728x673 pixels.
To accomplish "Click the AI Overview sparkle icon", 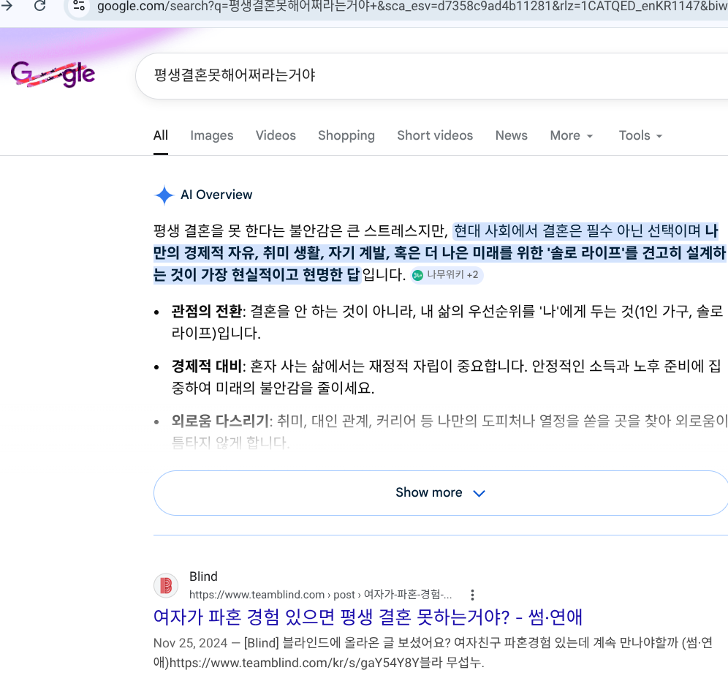I will point(164,195).
